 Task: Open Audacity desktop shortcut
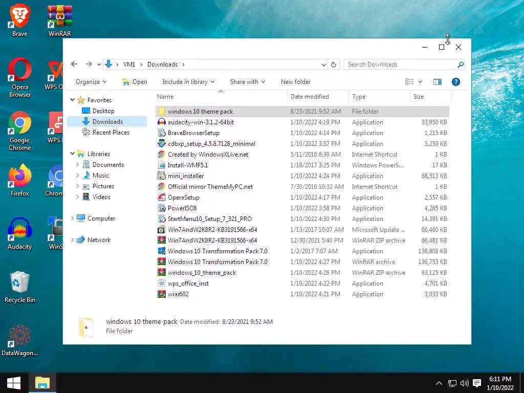(20, 233)
